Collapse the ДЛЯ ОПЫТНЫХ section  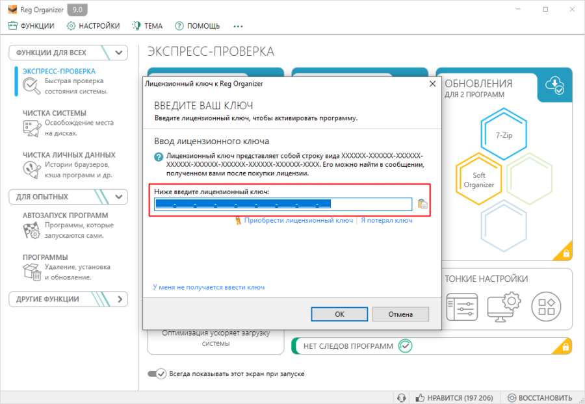68,197
